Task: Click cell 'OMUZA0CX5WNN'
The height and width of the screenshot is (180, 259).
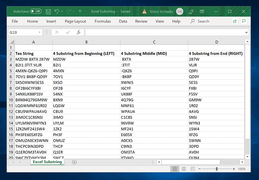Action: [x=33, y=141]
